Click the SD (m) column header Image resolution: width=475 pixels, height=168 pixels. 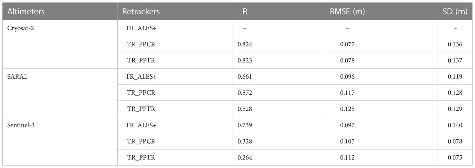457,12
